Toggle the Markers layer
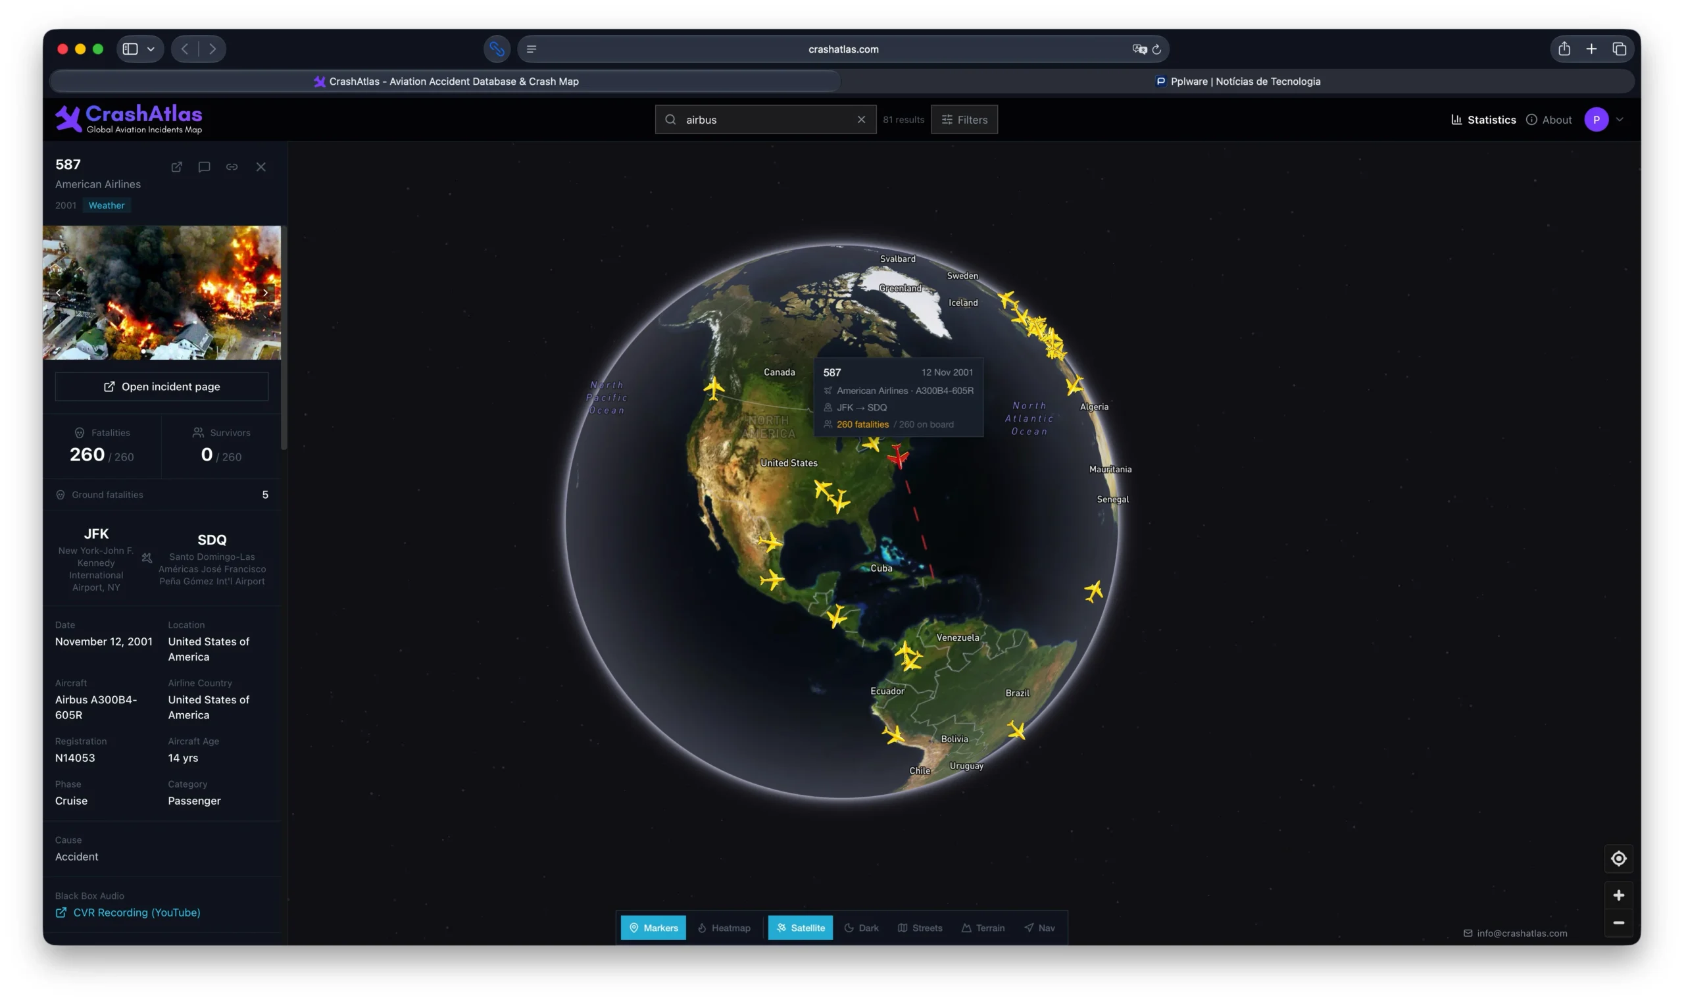Screen dimensions: 1684x1002 coord(653,928)
